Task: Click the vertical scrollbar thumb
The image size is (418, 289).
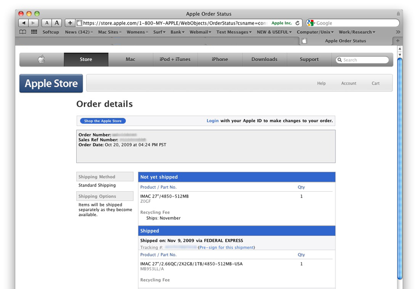Action: point(400,168)
